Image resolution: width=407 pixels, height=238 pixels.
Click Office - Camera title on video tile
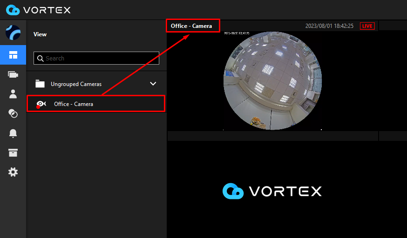[x=191, y=26]
